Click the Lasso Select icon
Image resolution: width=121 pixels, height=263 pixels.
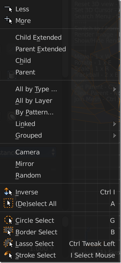tap(8, 243)
